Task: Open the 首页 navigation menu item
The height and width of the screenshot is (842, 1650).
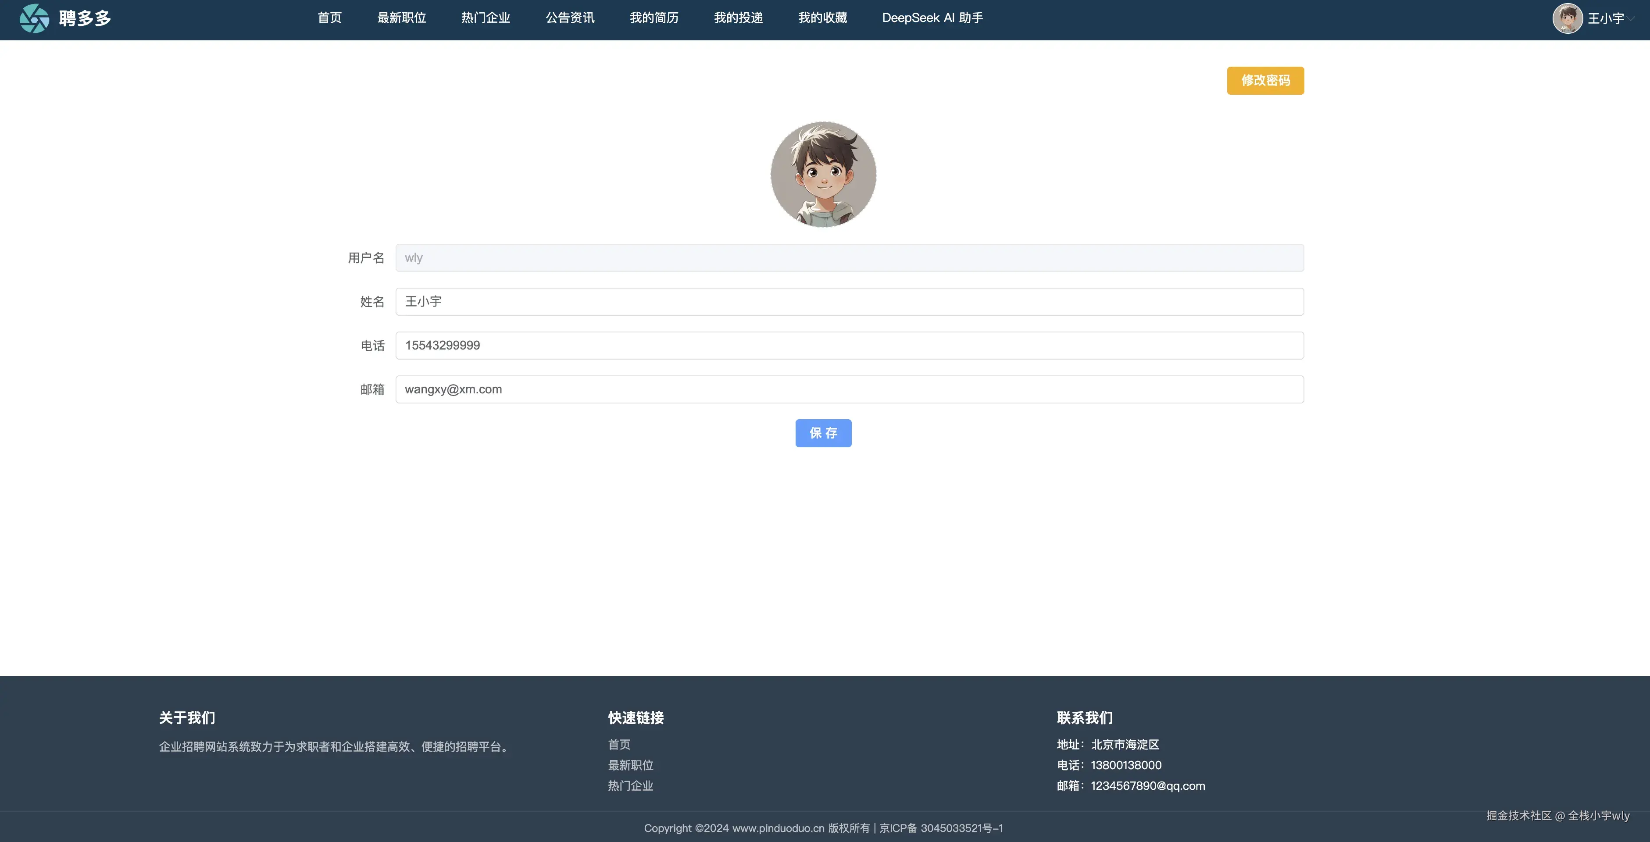Action: click(x=329, y=18)
